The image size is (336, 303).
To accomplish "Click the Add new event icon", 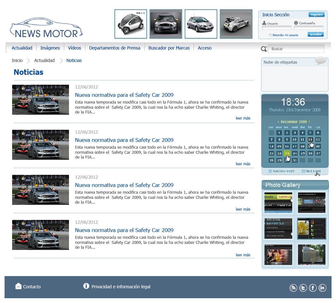I will click(270, 171).
